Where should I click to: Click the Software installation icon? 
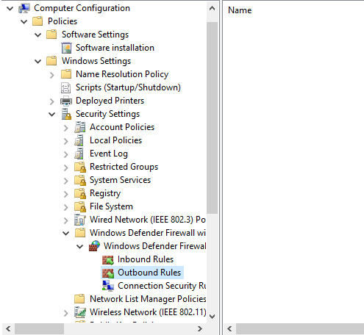point(66,48)
